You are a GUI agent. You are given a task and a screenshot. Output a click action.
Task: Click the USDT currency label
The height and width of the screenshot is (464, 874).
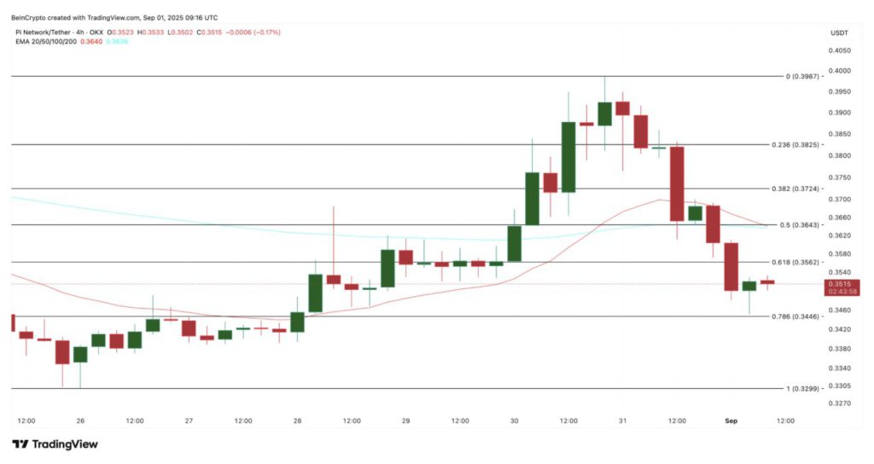coord(841,33)
